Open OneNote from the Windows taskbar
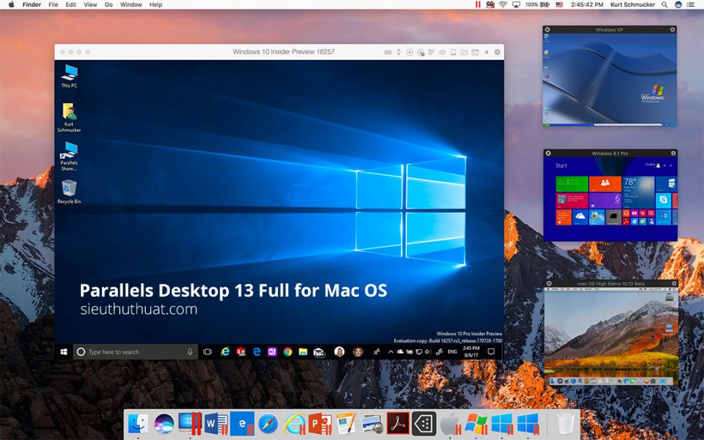 coord(272,352)
